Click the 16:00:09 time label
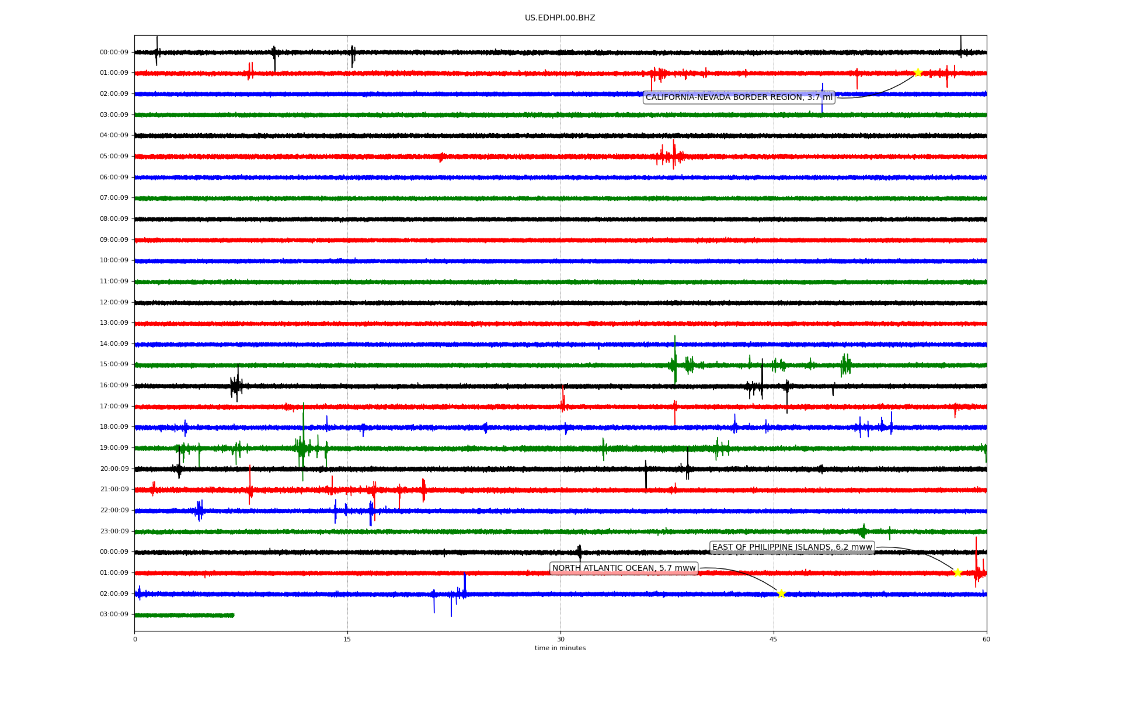This screenshot has height=701, width=1121. [x=114, y=386]
